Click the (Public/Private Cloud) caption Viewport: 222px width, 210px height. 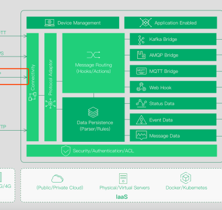(x=60, y=188)
